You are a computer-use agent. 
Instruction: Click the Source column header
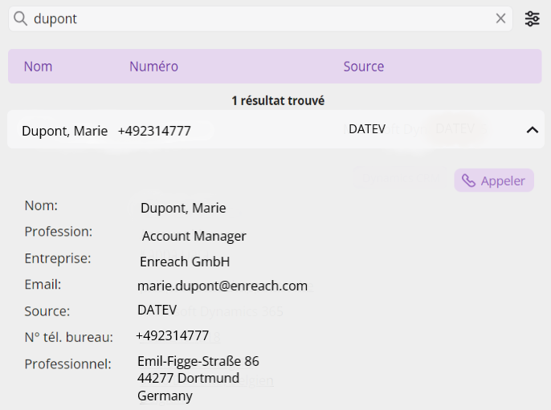[363, 67]
